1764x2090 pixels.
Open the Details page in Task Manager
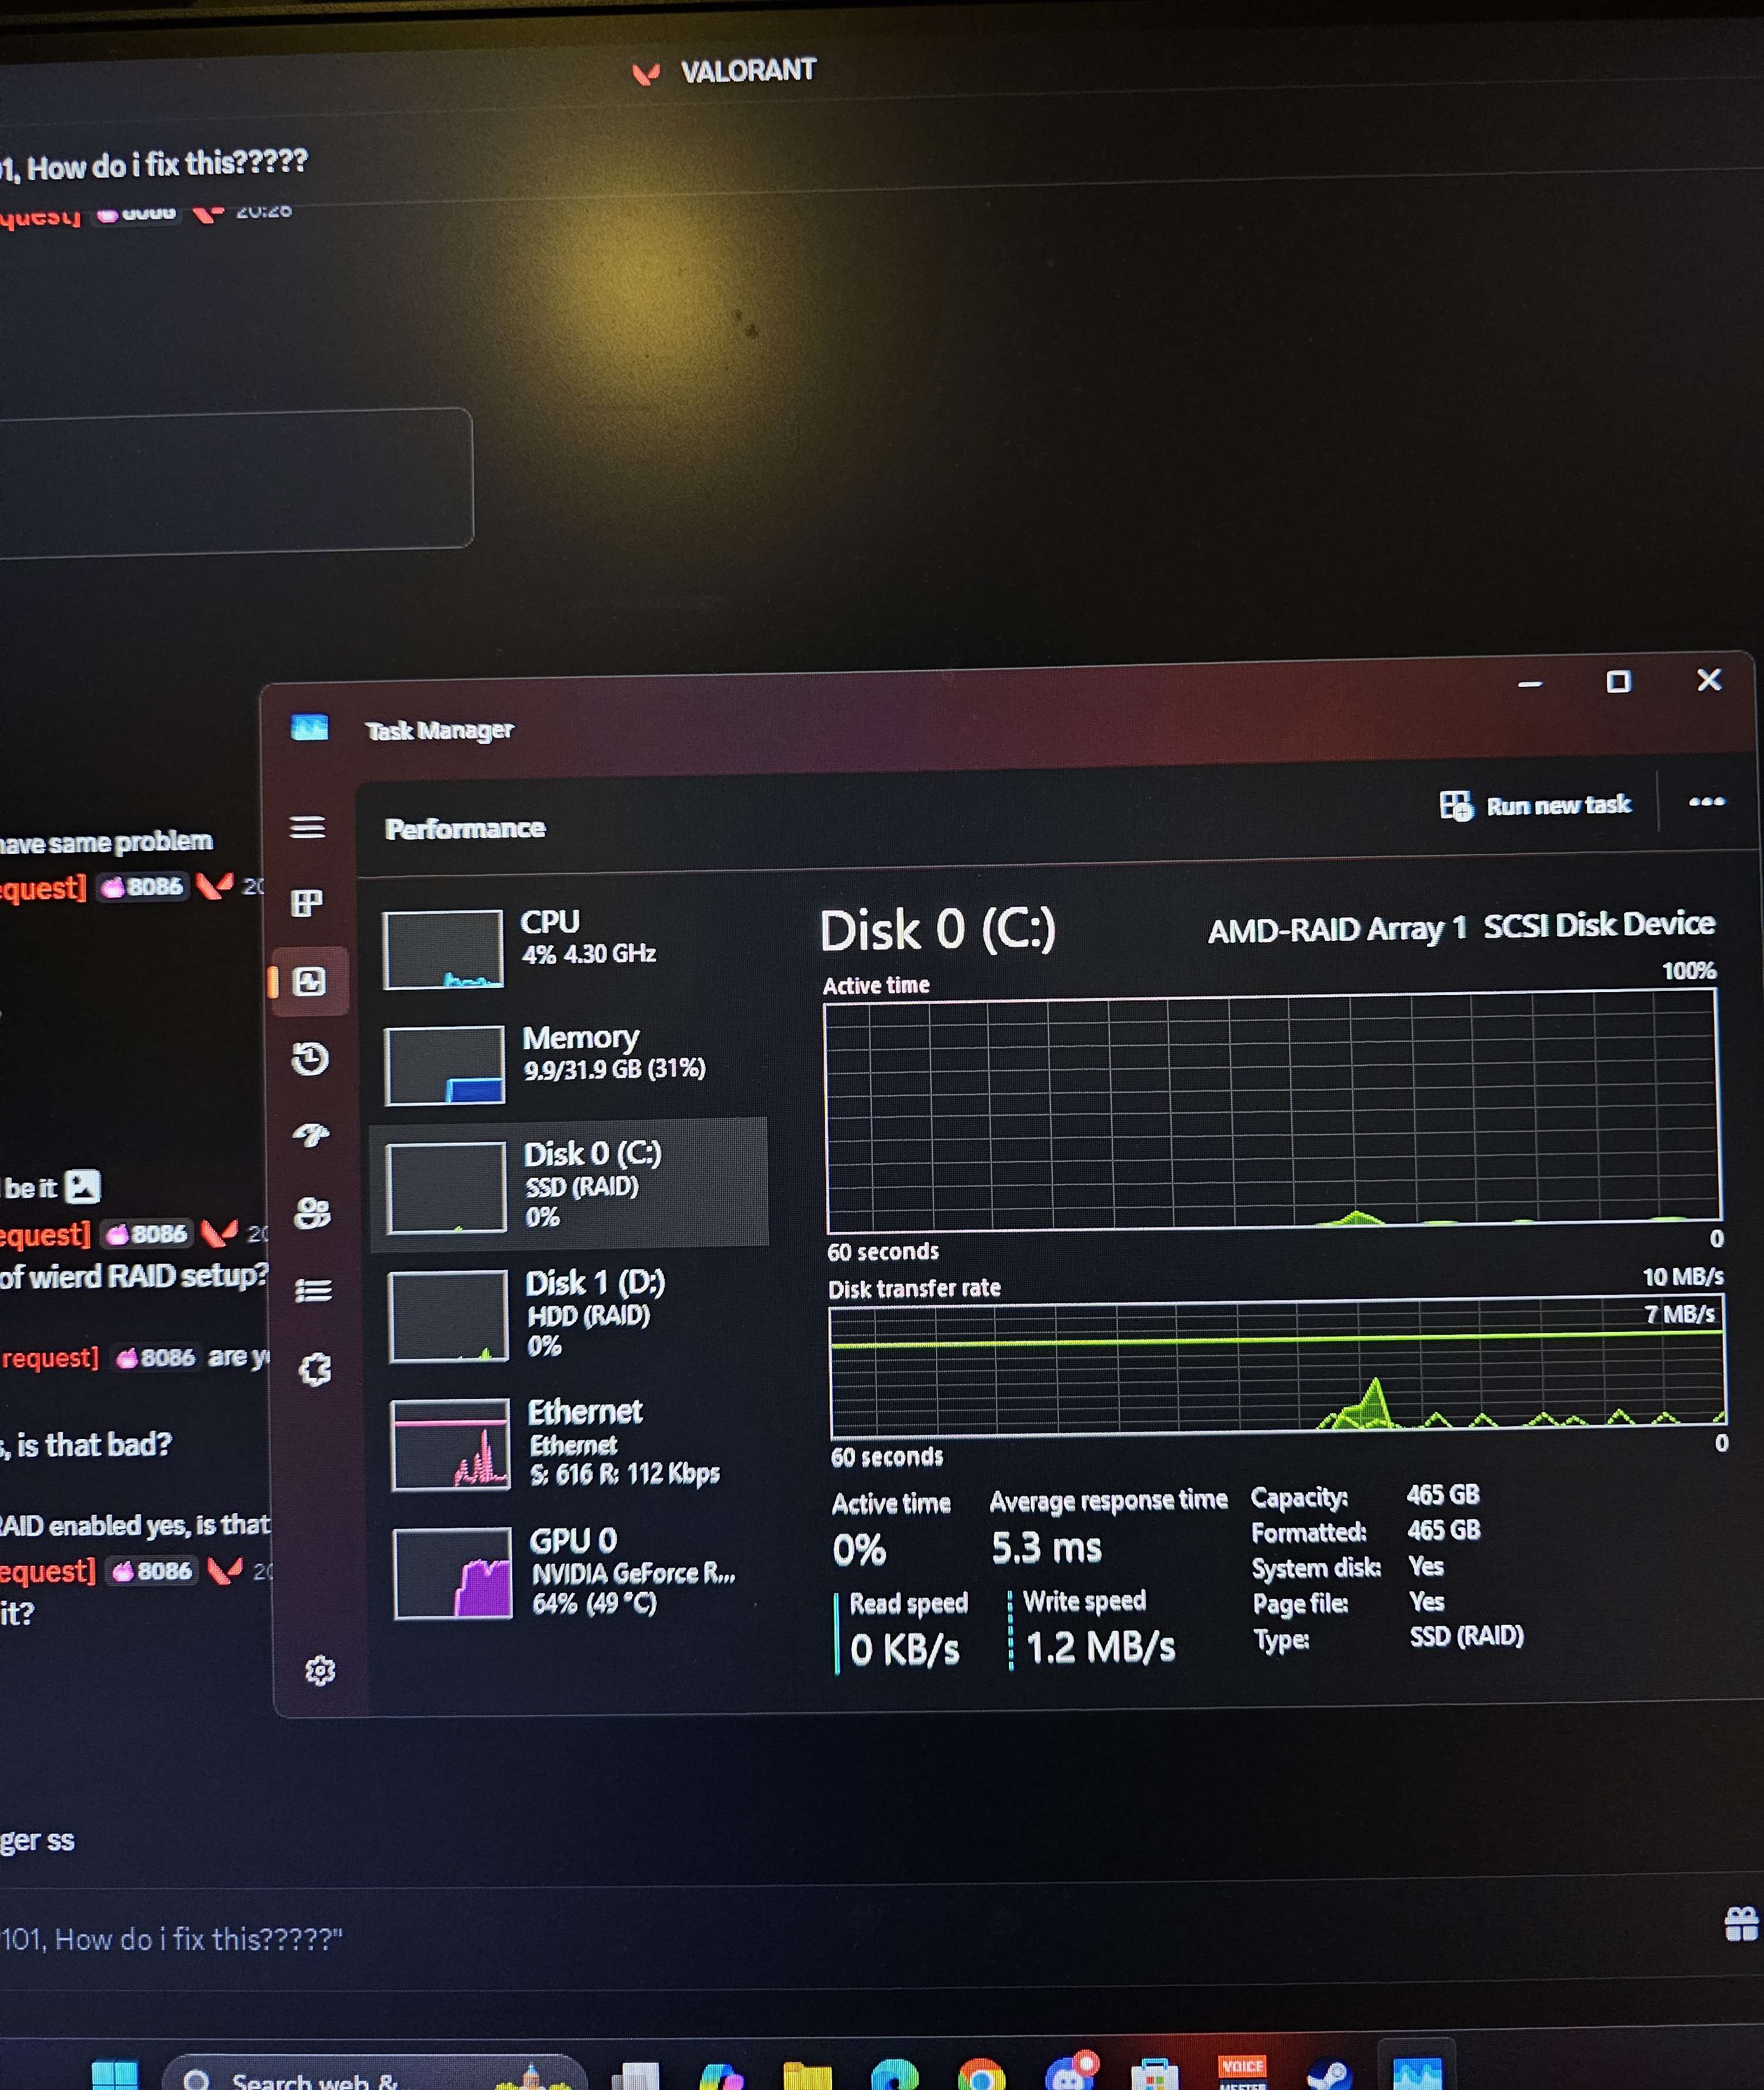(313, 1291)
